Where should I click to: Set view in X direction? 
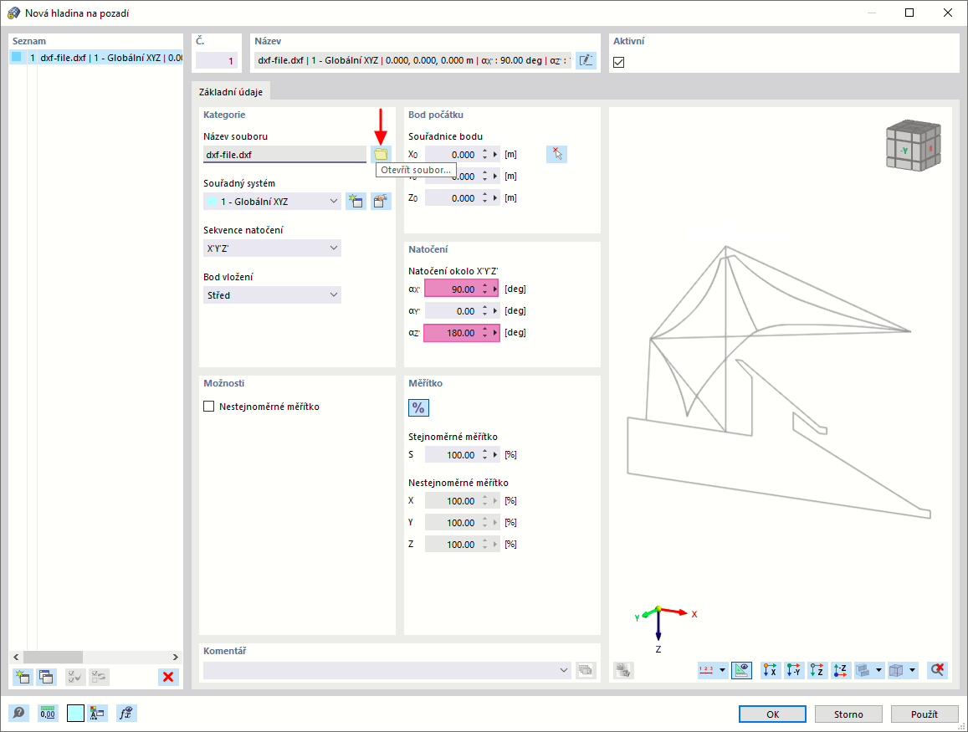tap(770, 670)
